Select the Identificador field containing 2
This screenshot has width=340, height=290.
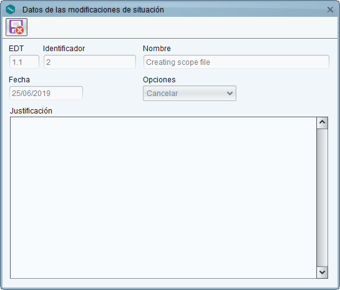click(90, 62)
